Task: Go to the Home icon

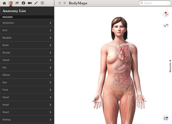Action: coord(4,3)
